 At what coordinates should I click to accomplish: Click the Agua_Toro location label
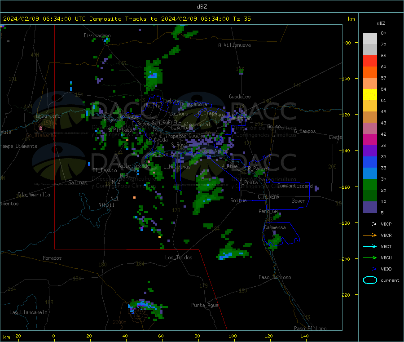click(48, 116)
